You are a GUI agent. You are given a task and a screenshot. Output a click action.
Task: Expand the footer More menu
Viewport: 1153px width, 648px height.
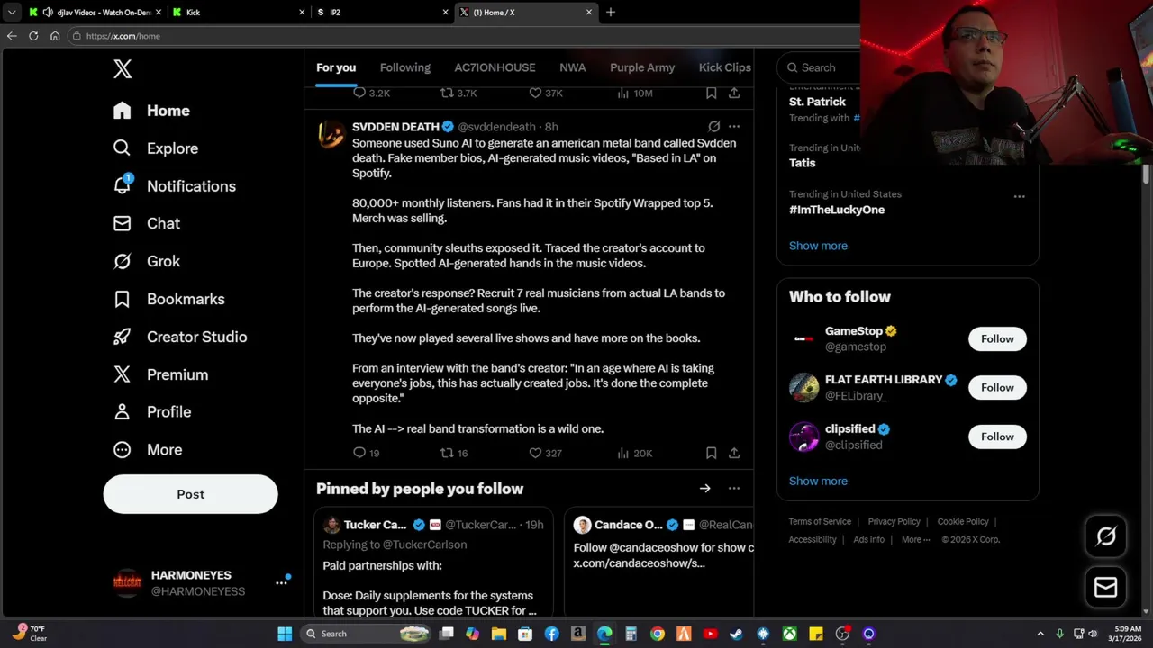(x=915, y=539)
